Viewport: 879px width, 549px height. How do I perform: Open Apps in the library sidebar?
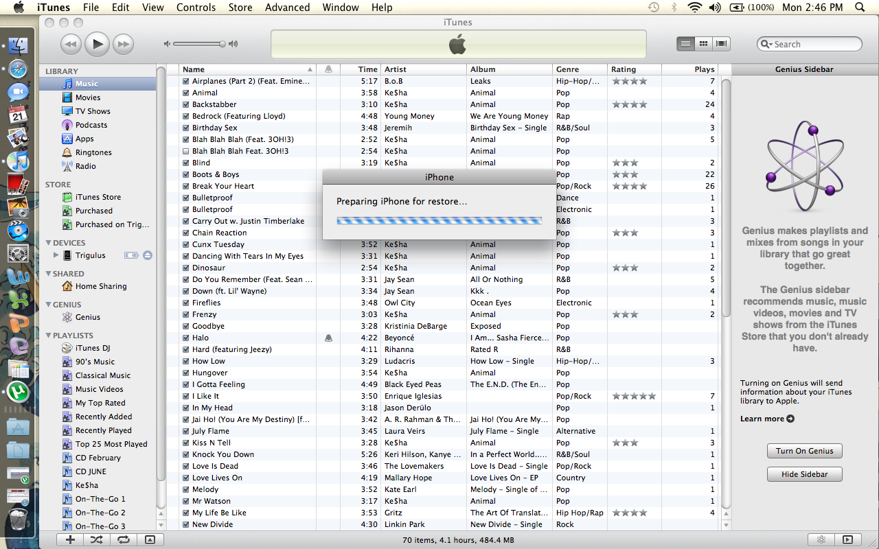84,139
